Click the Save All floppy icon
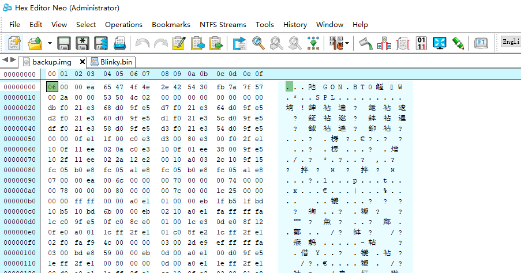The width and height of the screenshot is (521, 273). tap(101, 43)
